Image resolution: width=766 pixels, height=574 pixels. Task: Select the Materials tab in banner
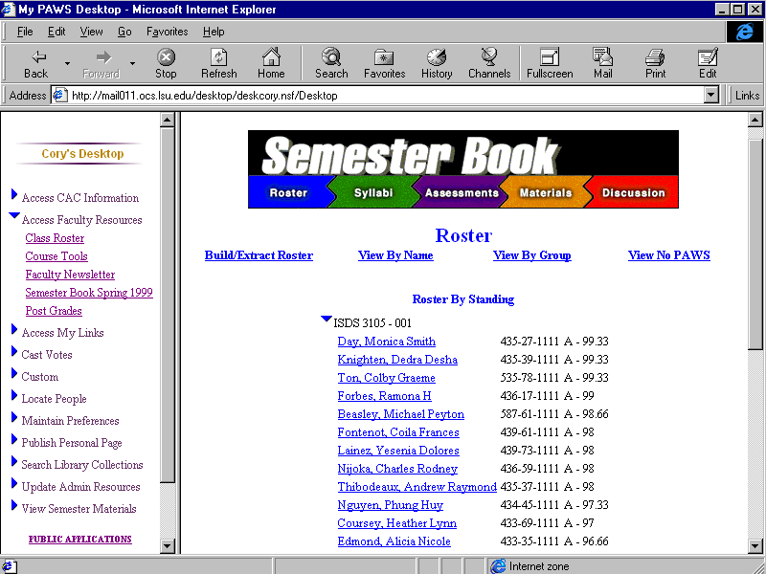point(545,192)
